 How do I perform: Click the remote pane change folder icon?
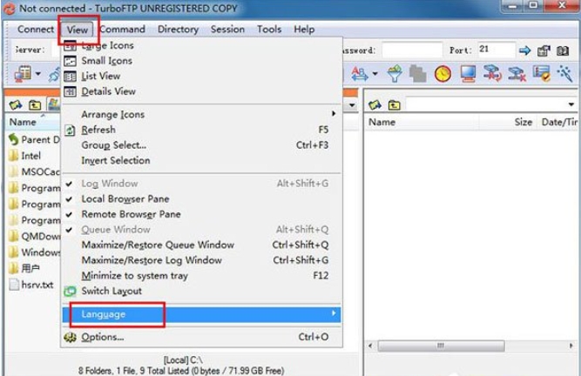pos(375,105)
